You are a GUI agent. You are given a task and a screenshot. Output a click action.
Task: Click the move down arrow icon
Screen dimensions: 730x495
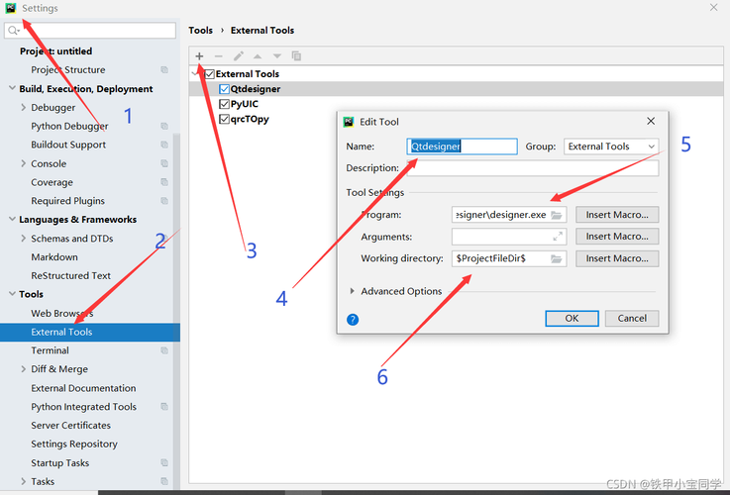(x=277, y=56)
